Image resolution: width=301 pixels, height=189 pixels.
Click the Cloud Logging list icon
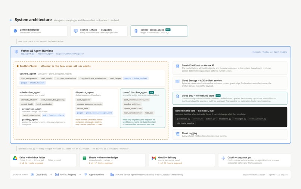[x=177, y=134]
